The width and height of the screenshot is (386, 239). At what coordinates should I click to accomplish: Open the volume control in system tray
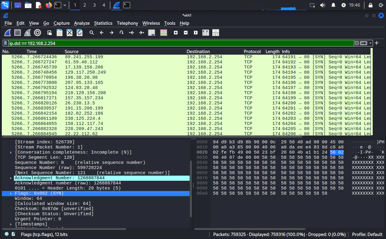point(323,5)
